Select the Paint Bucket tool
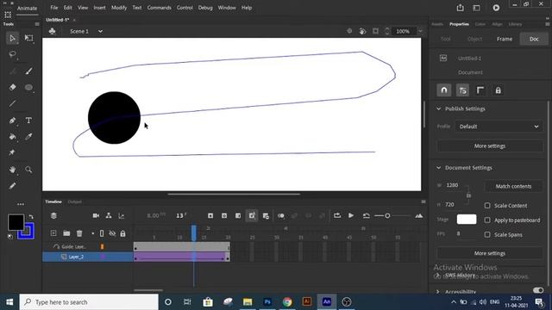Viewport: 552px width, 310px height. [12, 137]
